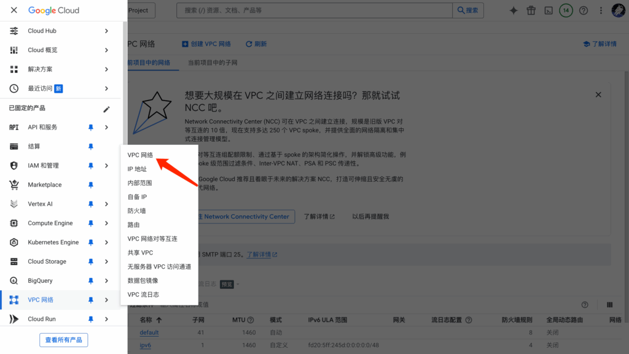Open the help question mark icon in top bar
This screenshot has width=629, height=354.
(x=584, y=10)
